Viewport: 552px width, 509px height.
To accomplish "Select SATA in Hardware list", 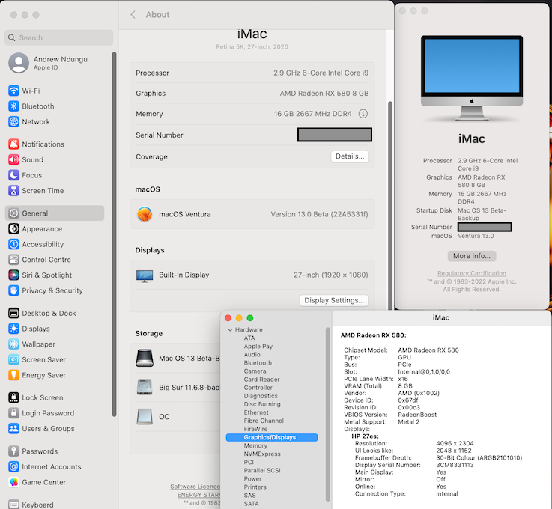I will click(252, 503).
